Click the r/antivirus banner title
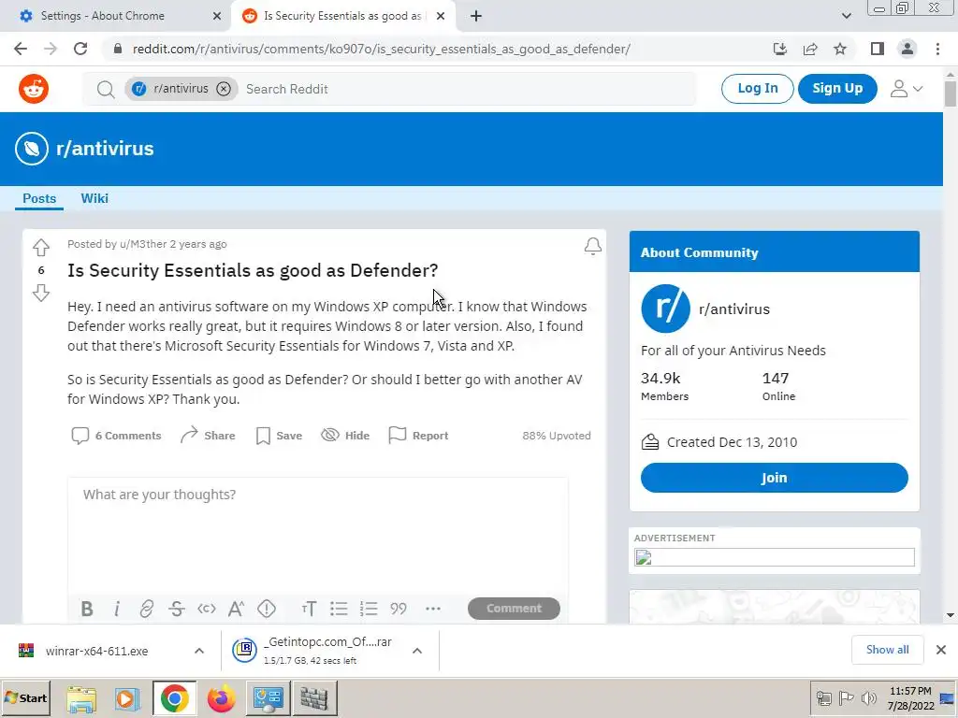Image resolution: width=958 pixels, height=718 pixels. click(x=105, y=149)
